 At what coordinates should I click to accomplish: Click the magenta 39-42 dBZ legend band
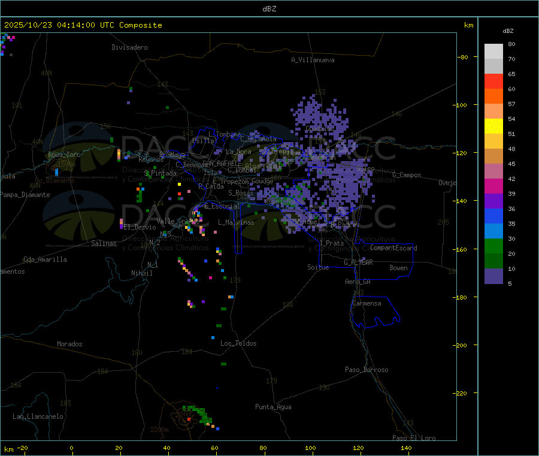pos(493,186)
